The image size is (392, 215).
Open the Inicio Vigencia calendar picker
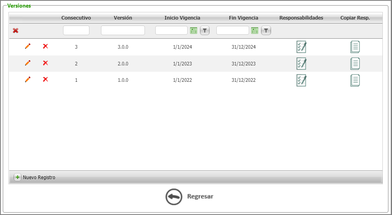click(x=194, y=31)
